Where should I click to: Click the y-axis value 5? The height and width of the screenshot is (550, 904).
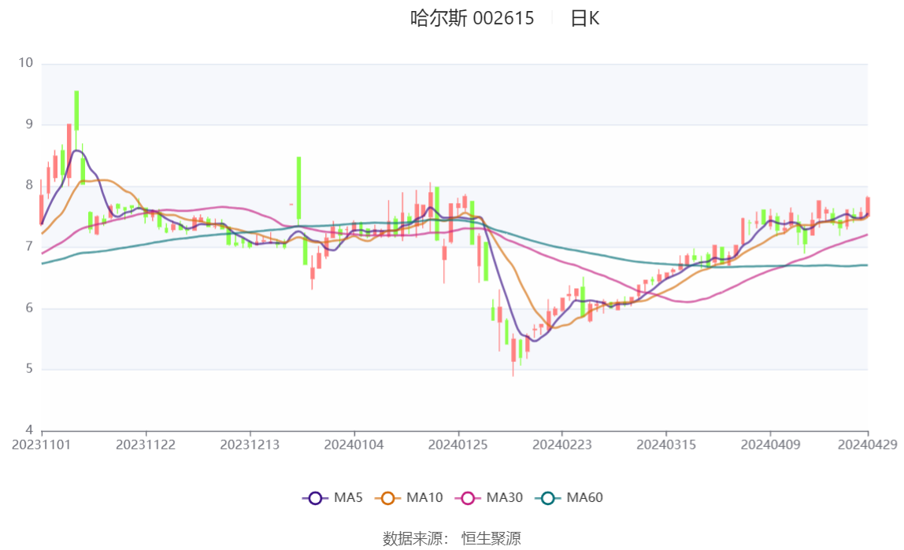point(29,368)
